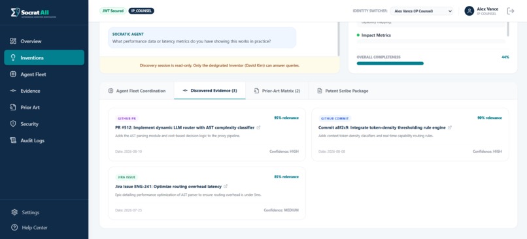This screenshot has height=239, width=527.
Task: Navigate to Prior Art
Action: 44,107
